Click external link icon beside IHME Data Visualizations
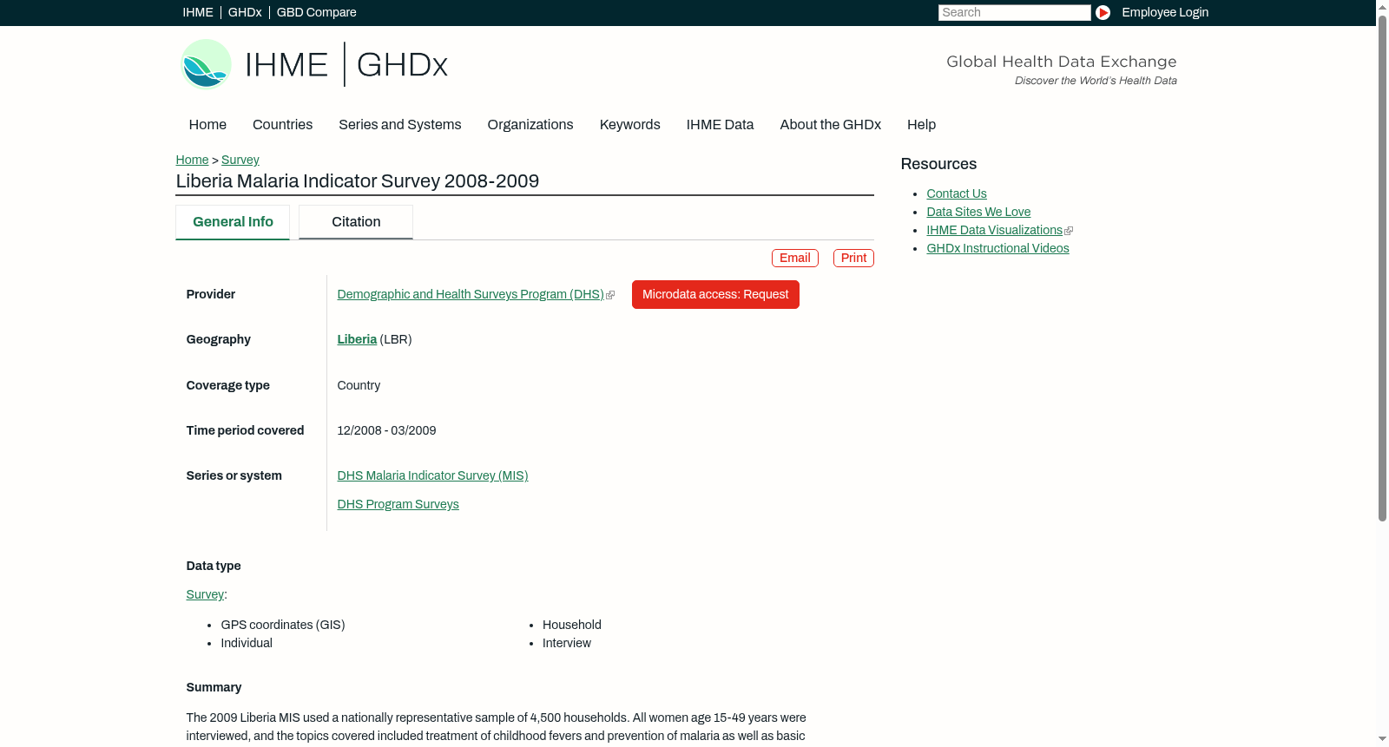The image size is (1389, 747). click(1069, 231)
